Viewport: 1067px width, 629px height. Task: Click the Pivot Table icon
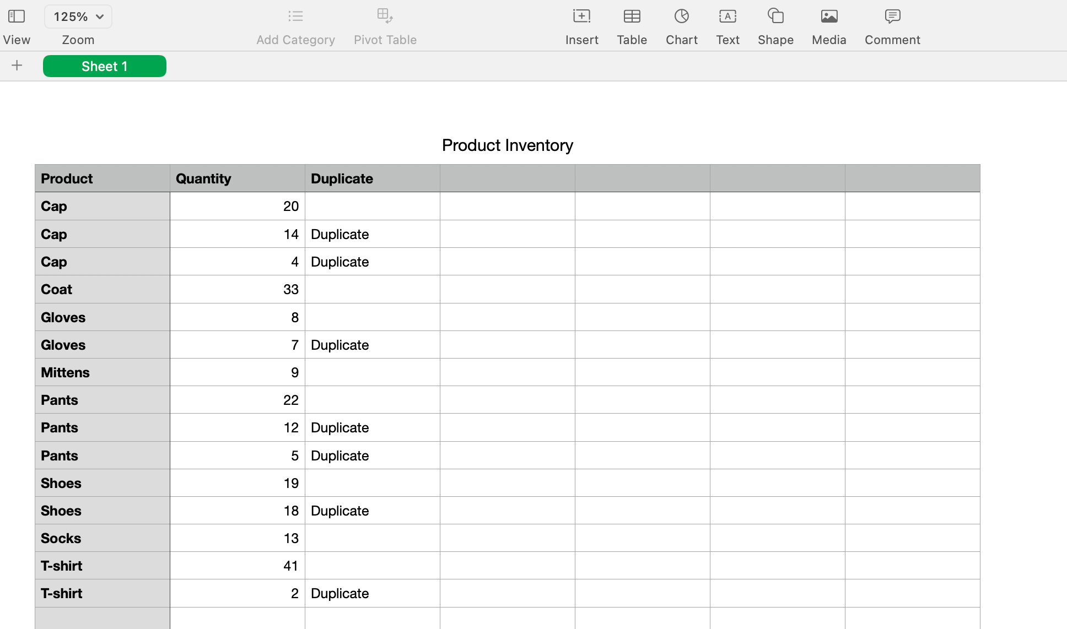click(x=385, y=16)
